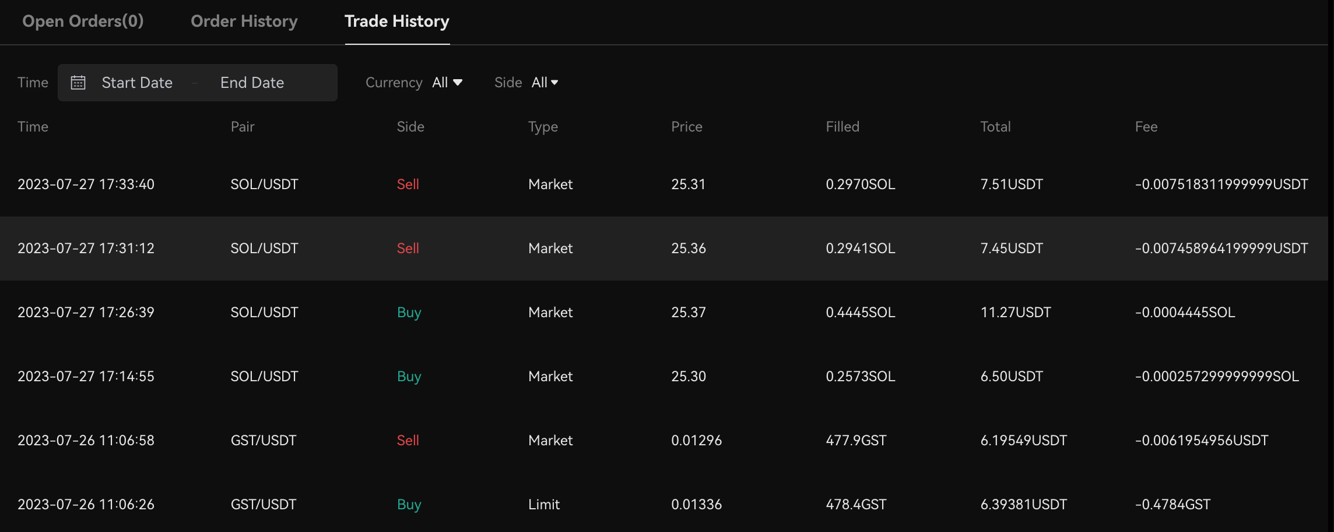
Task: Select the highlighted 17:31:12 SOL/USDT trade row
Action: pyautogui.click(x=664, y=249)
